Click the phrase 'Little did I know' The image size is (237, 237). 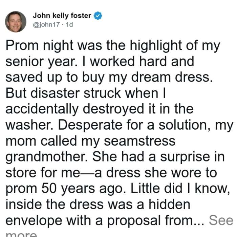(x=180, y=189)
